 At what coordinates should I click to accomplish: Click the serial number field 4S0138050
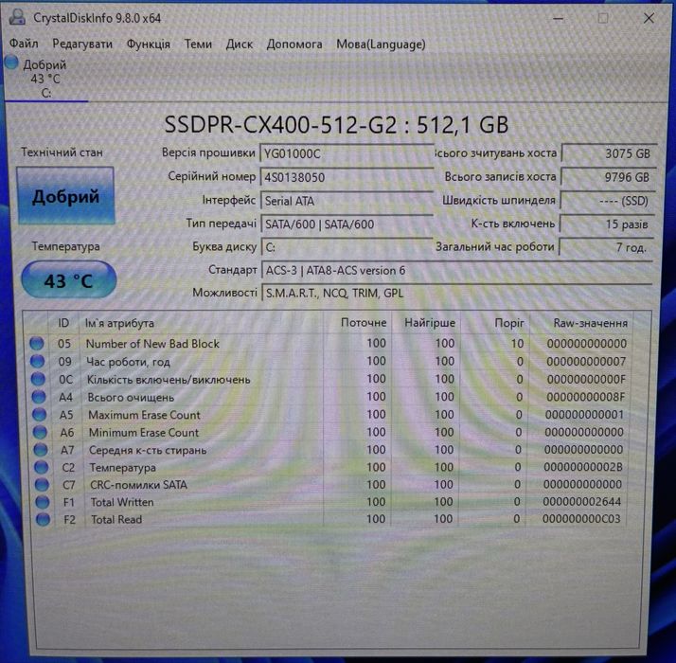347,177
